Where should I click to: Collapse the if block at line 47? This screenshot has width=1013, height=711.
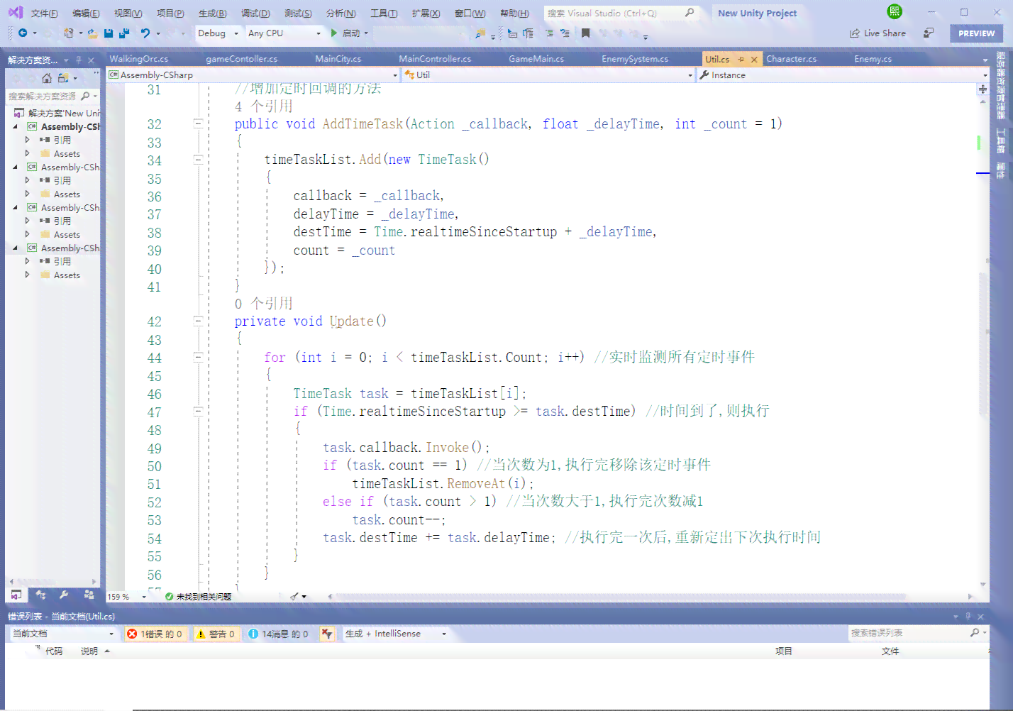point(198,411)
